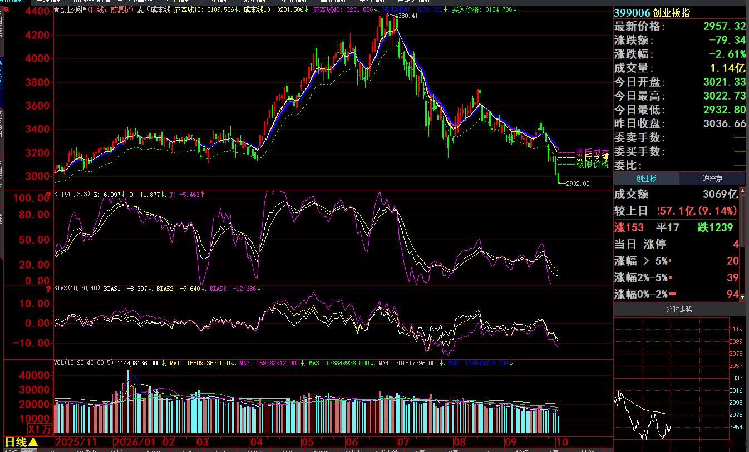The image size is (749, 452).
Task: Select the 2026/01 date marker on time axis
Action: [135, 443]
